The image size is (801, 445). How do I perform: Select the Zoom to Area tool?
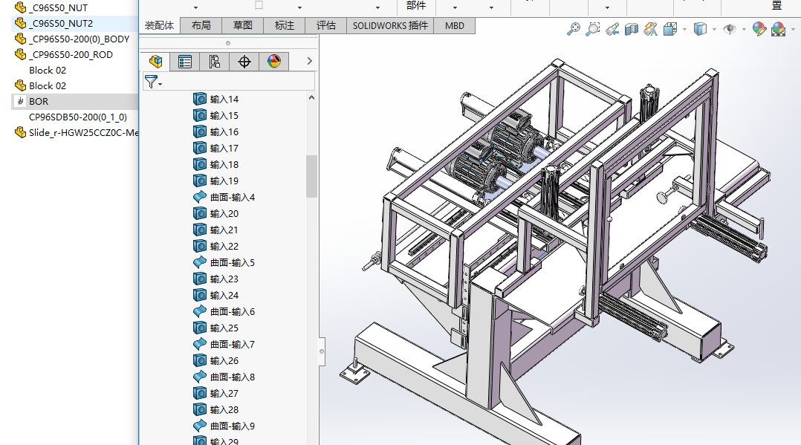[x=592, y=29]
